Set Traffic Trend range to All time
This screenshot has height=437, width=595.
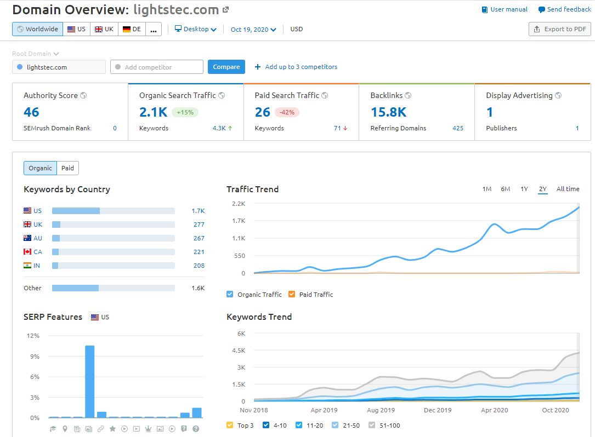click(x=568, y=189)
